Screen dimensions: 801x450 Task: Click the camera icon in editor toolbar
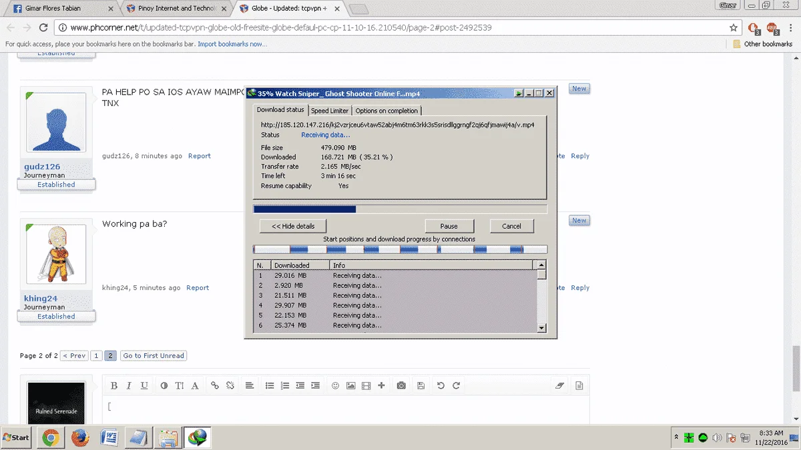(x=401, y=385)
